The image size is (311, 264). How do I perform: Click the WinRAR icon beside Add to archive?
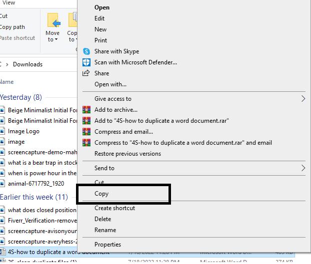coord(86,110)
